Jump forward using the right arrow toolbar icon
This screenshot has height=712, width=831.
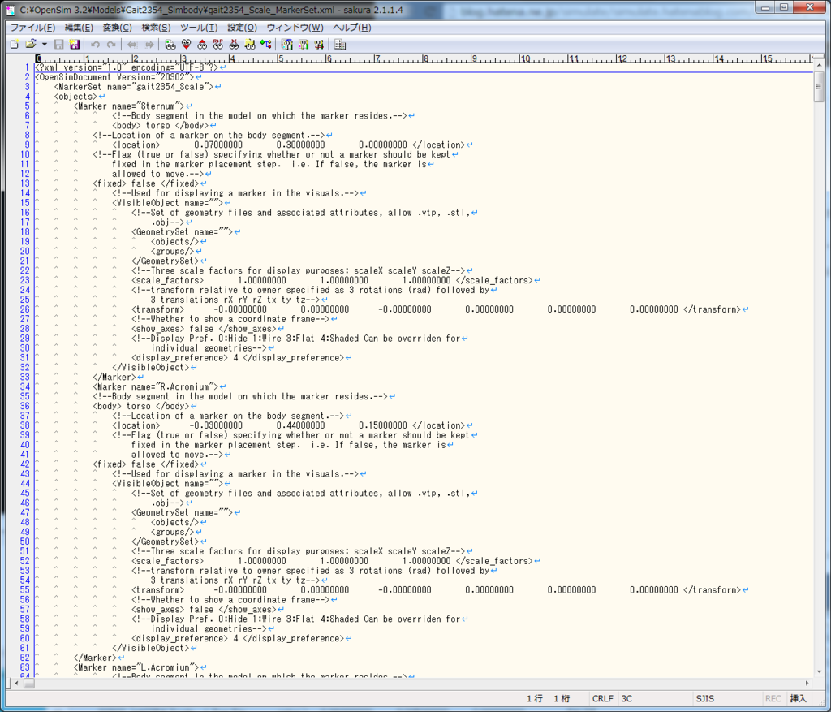coord(149,45)
